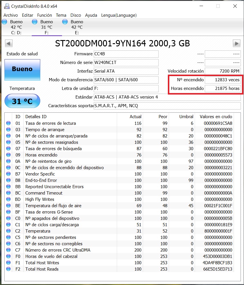Go to the previous disk with left arrow
The width and height of the screenshot is (244, 285).
(9, 44)
